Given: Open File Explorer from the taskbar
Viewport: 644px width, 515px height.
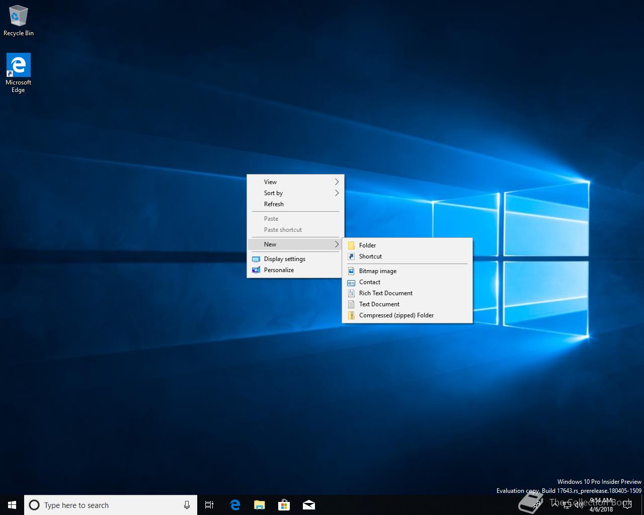Looking at the screenshot, I should click(x=259, y=505).
